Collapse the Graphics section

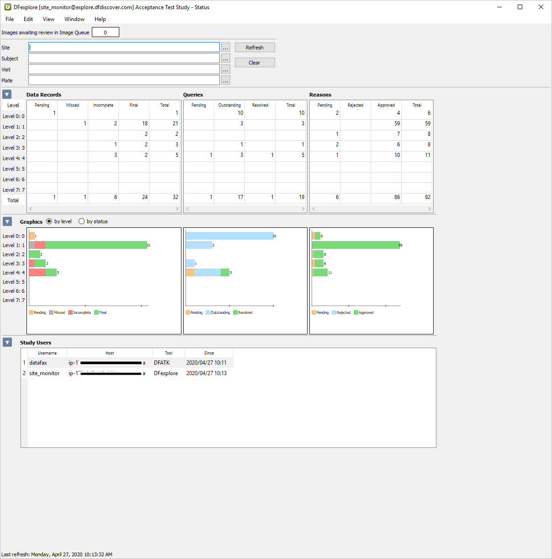coord(7,221)
